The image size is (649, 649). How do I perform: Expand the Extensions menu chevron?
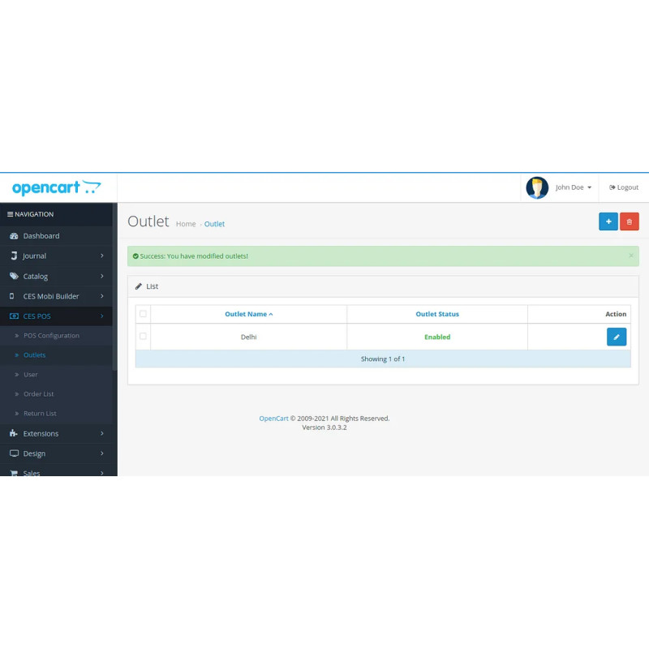tap(102, 433)
